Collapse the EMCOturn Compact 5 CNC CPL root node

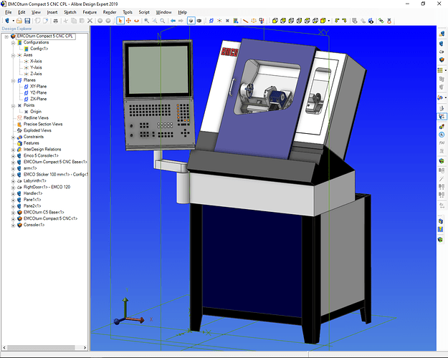point(6,37)
